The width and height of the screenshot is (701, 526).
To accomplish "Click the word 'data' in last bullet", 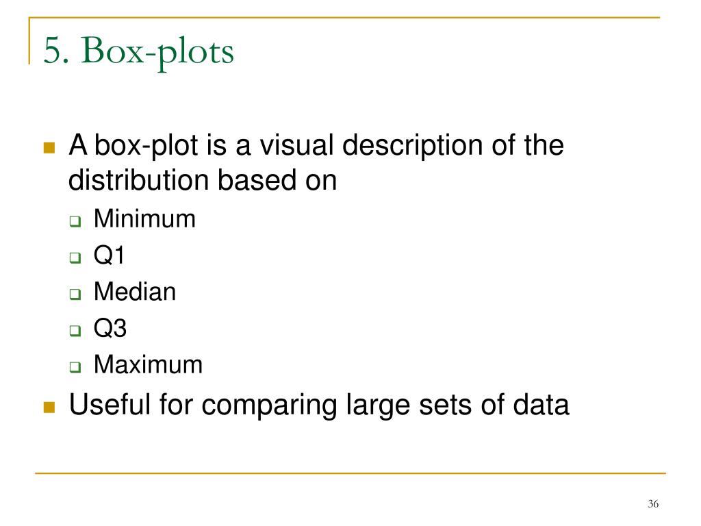I will 541,405.
